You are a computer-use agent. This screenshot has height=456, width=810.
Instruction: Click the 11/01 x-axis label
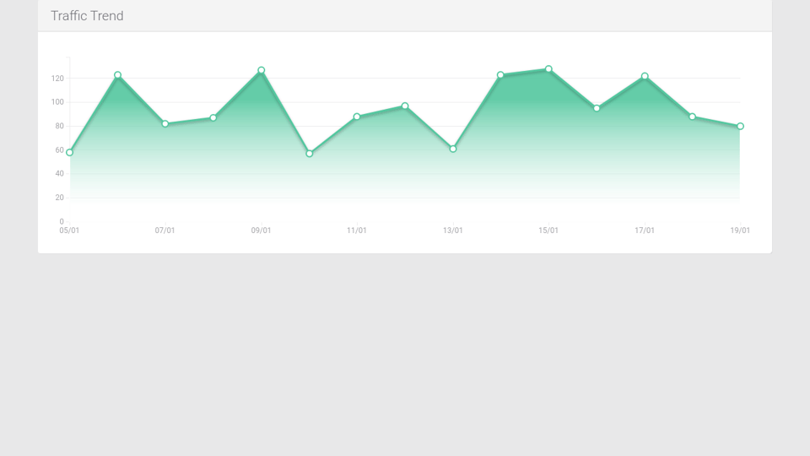point(356,231)
